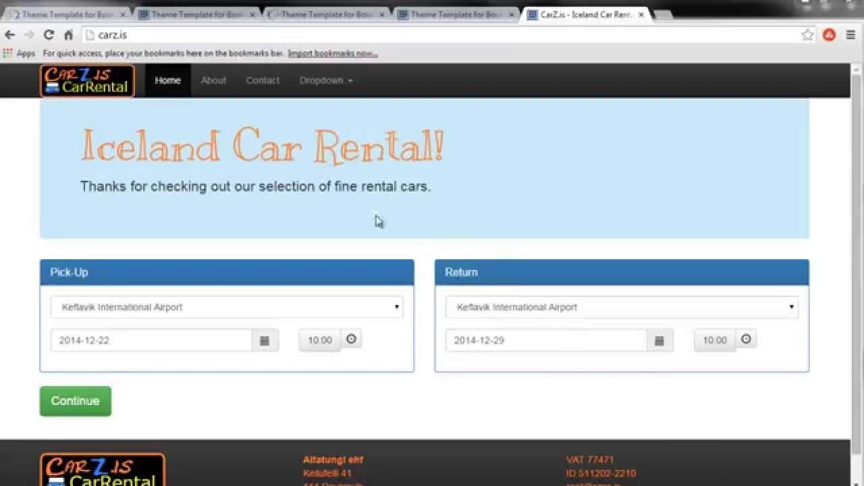This screenshot has height=486, width=864.
Task: Click the green Continue button
Action: click(75, 401)
